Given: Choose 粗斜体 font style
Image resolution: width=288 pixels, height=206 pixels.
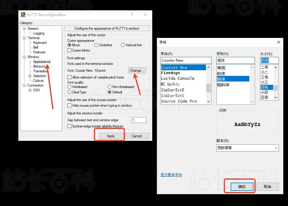Looking at the screenshot, I should click(223, 85).
